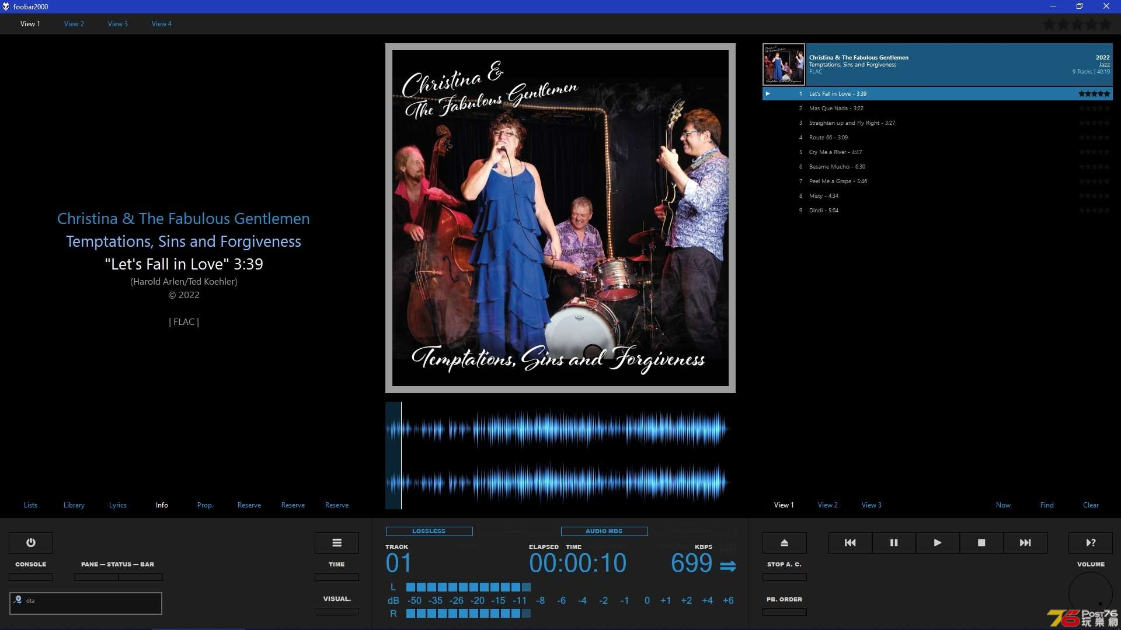Image resolution: width=1121 pixels, height=630 pixels.
Task: Rate the track Mas Que Nada with stars
Action: click(1094, 108)
